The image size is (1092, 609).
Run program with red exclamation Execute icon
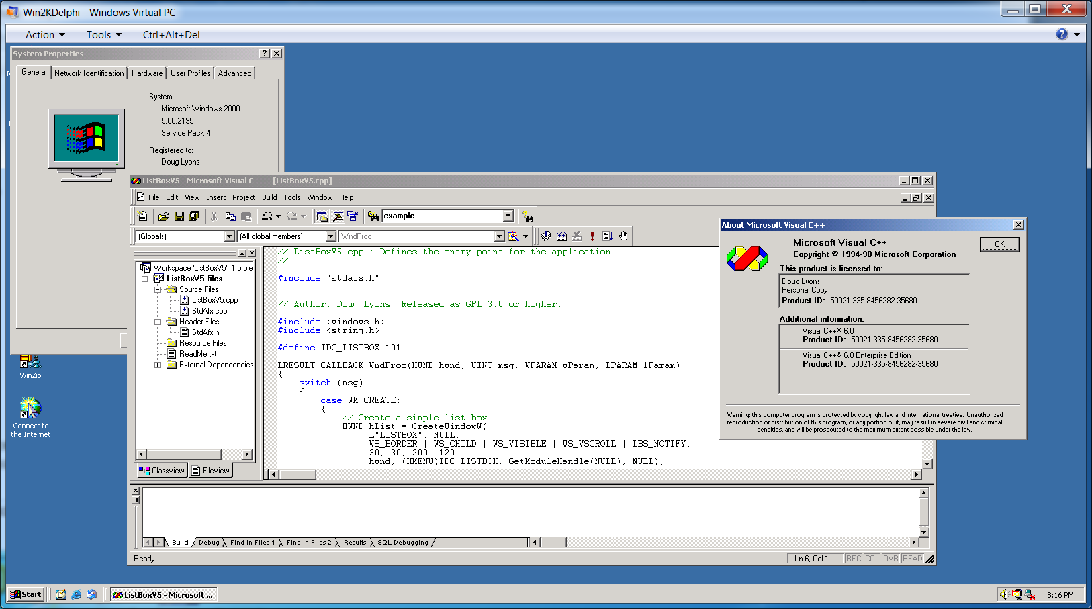pyautogui.click(x=592, y=236)
